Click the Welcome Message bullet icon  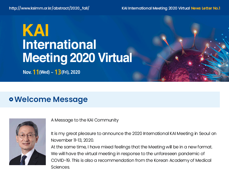pos(11,100)
